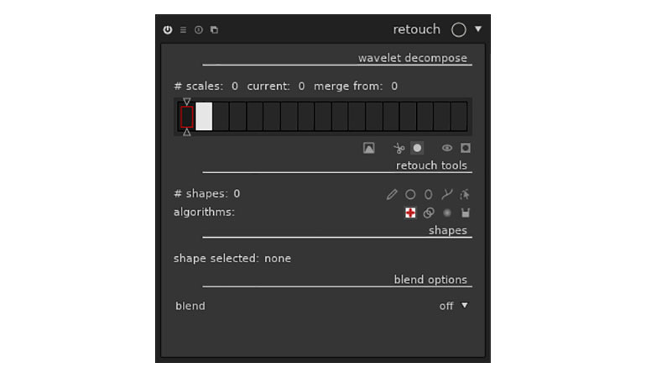This screenshot has width=646, height=378.
Task: Select the brush shape pencil tool
Action: (392, 194)
